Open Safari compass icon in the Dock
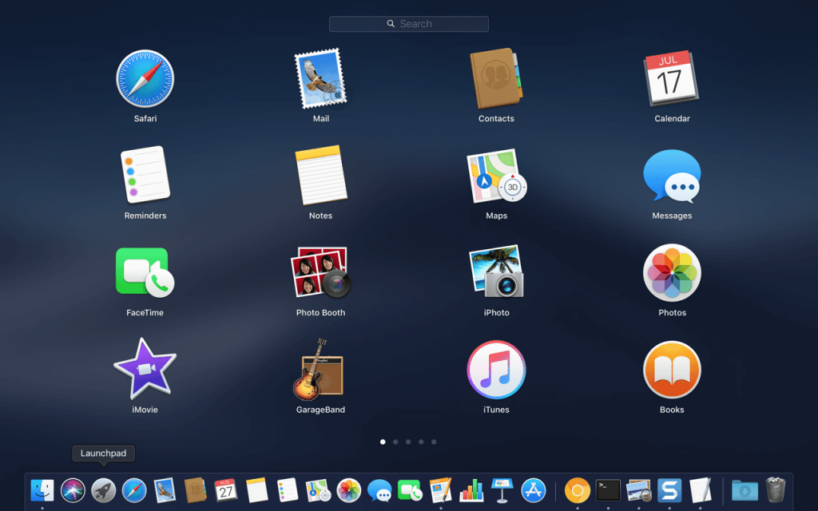This screenshot has width=818, height=511. click(x=134, y=491)
